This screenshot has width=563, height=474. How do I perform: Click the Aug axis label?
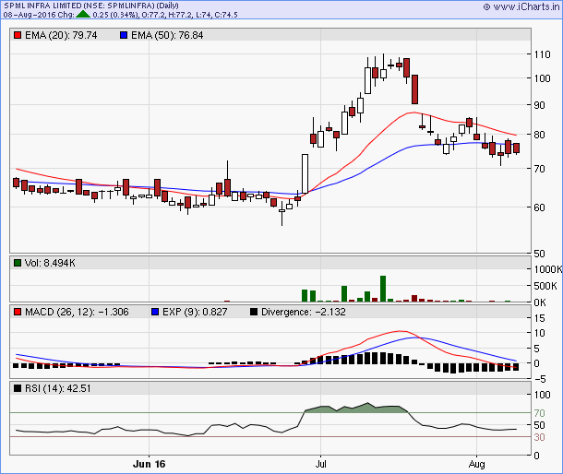(476, 464)
